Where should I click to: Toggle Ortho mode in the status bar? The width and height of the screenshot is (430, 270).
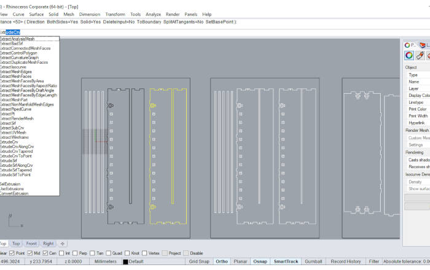coord(222,261)
